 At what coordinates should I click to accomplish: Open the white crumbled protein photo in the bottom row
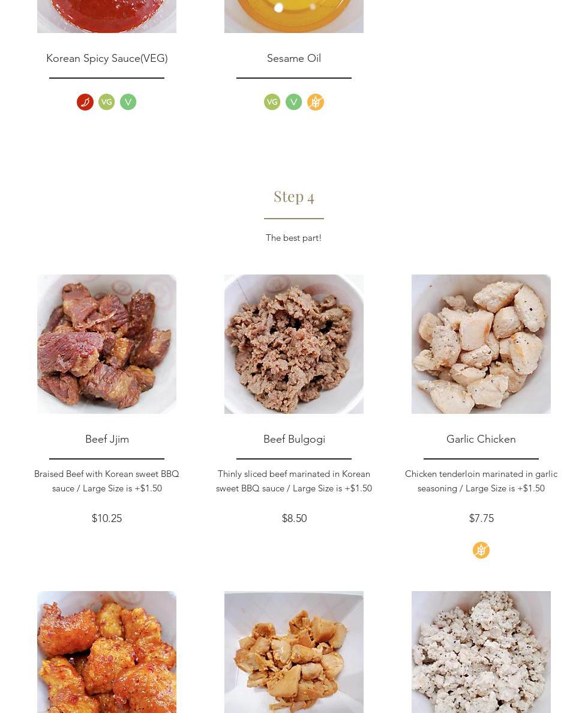[x=481, y=652]
